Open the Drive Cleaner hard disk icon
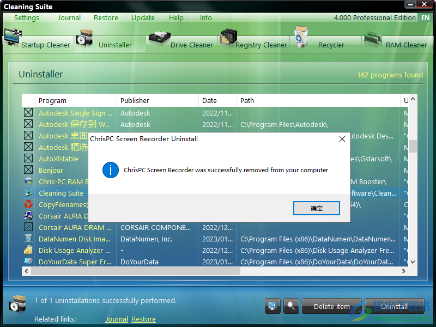The width and height of the screenshot is (436, 327). point(159,38)
